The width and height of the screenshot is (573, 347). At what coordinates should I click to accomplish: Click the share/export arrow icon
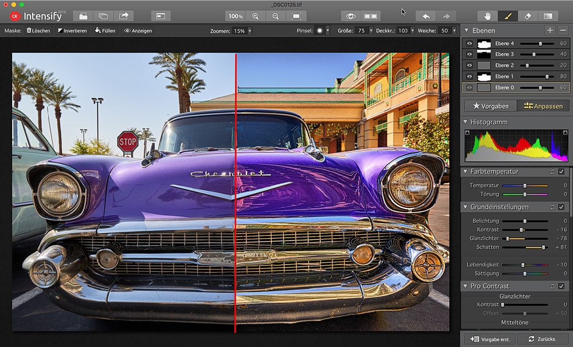coord(124,16)
